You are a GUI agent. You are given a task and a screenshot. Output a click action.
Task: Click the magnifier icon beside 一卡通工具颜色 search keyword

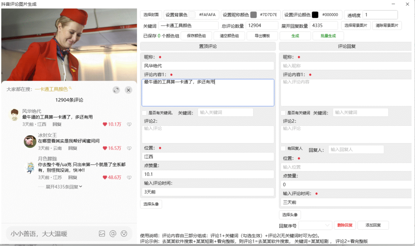[x=70, y=88]
